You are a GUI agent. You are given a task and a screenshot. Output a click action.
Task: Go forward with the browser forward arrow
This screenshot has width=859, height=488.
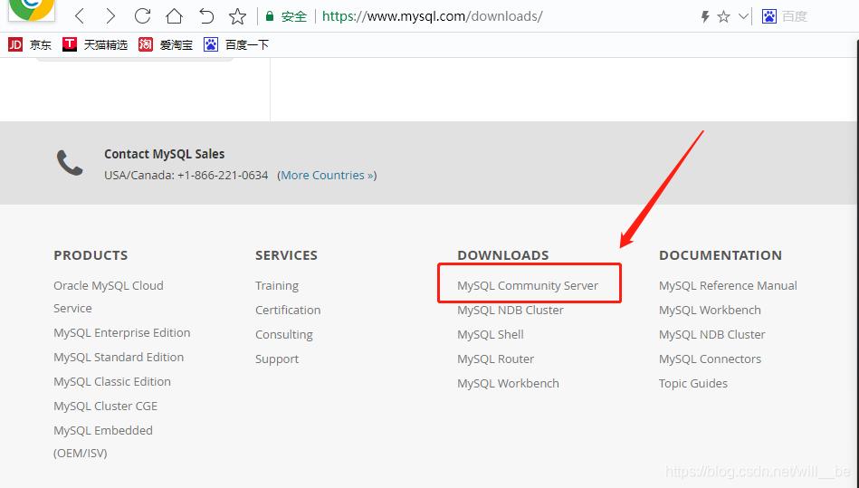pyautogui.click(x=110, y=16)
